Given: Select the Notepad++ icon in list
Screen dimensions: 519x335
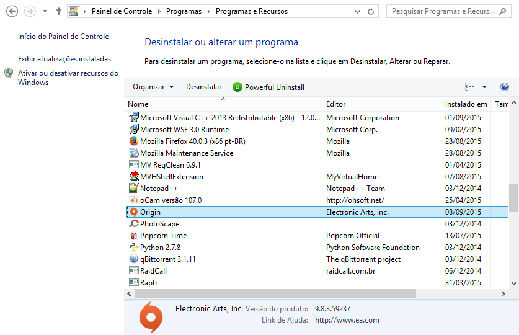Looking at the screenshot, I should [x=133, y=189].
